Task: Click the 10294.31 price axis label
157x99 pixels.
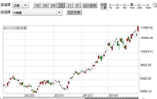Action: [x=147, y=52]
